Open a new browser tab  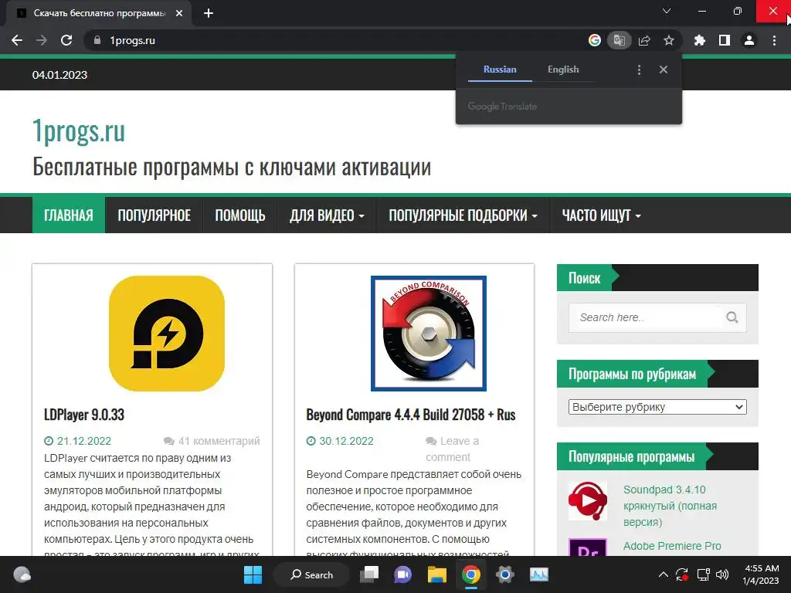[209, 13]
